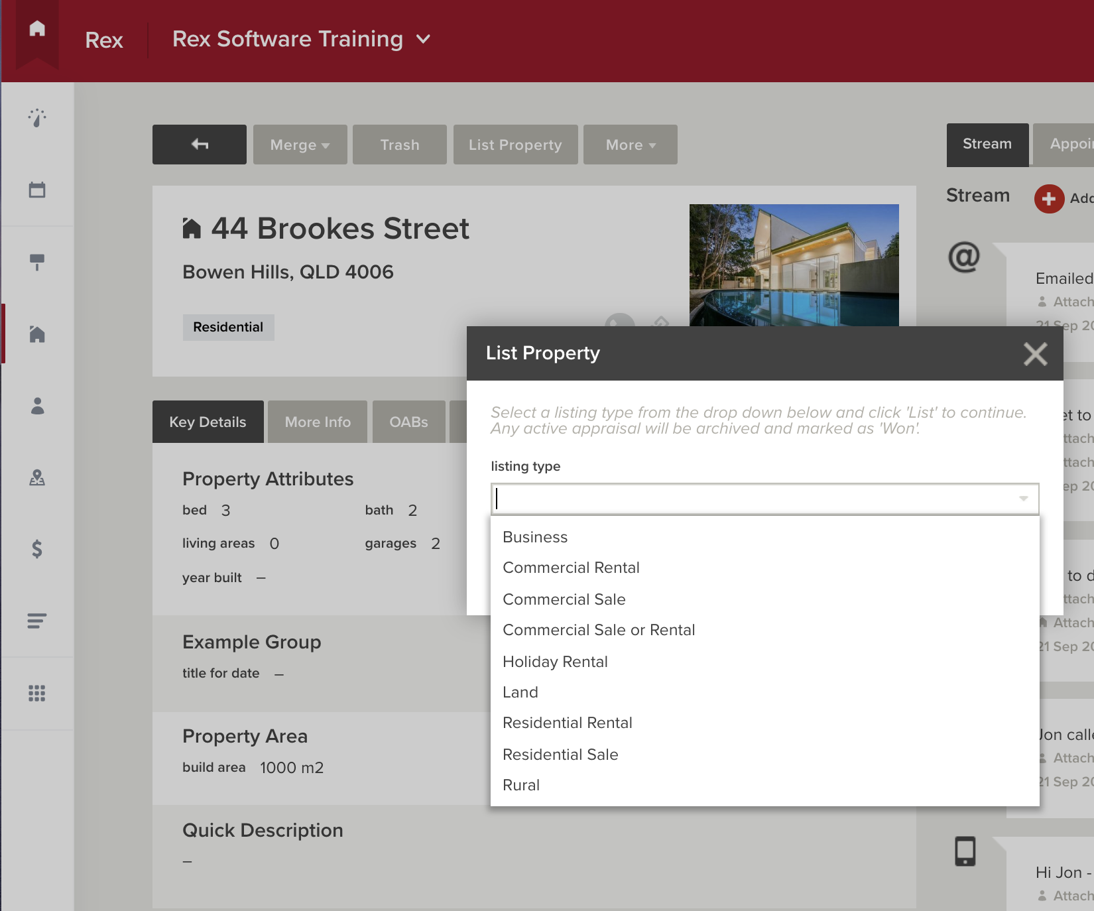This screenshot has width=1094, height=911.
Task: Click the red Add button beside Stream
Action: click(1048, 198)
